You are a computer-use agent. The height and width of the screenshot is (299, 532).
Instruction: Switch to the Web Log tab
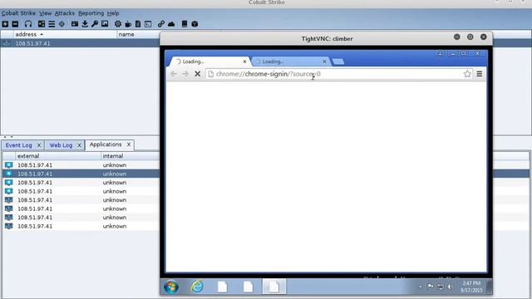coord(61,145)
